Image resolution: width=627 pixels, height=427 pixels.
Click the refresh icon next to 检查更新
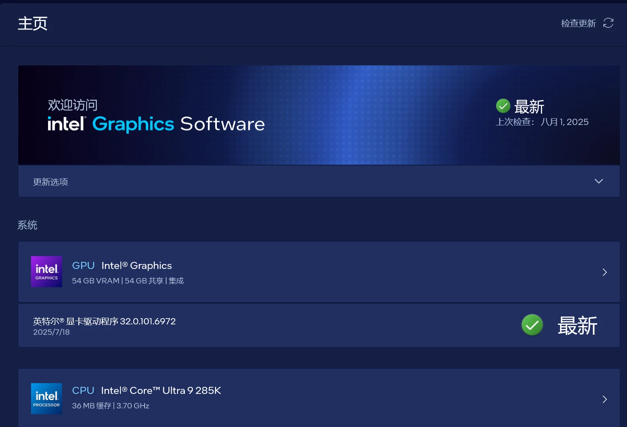pyautogui.click(x=608, y=23)
